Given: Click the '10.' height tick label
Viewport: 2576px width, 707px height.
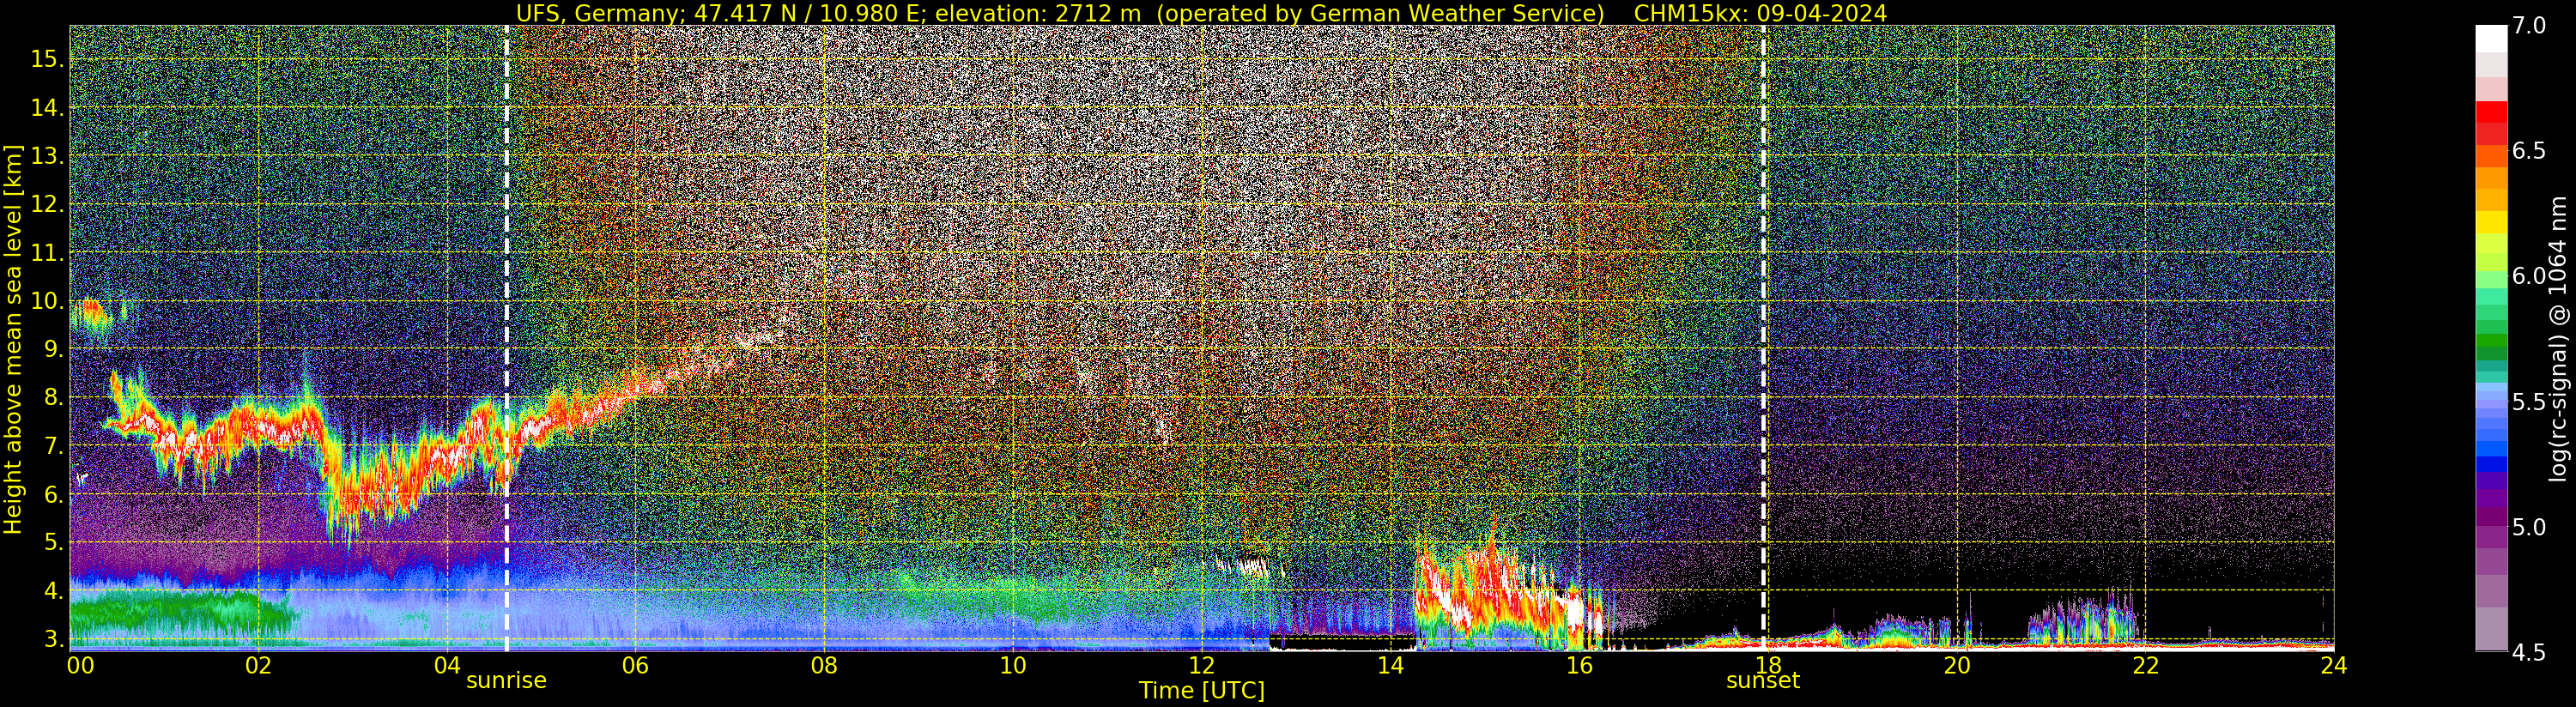Looking at the screenshot, I should pyautogui.click(x=47, y=301).
